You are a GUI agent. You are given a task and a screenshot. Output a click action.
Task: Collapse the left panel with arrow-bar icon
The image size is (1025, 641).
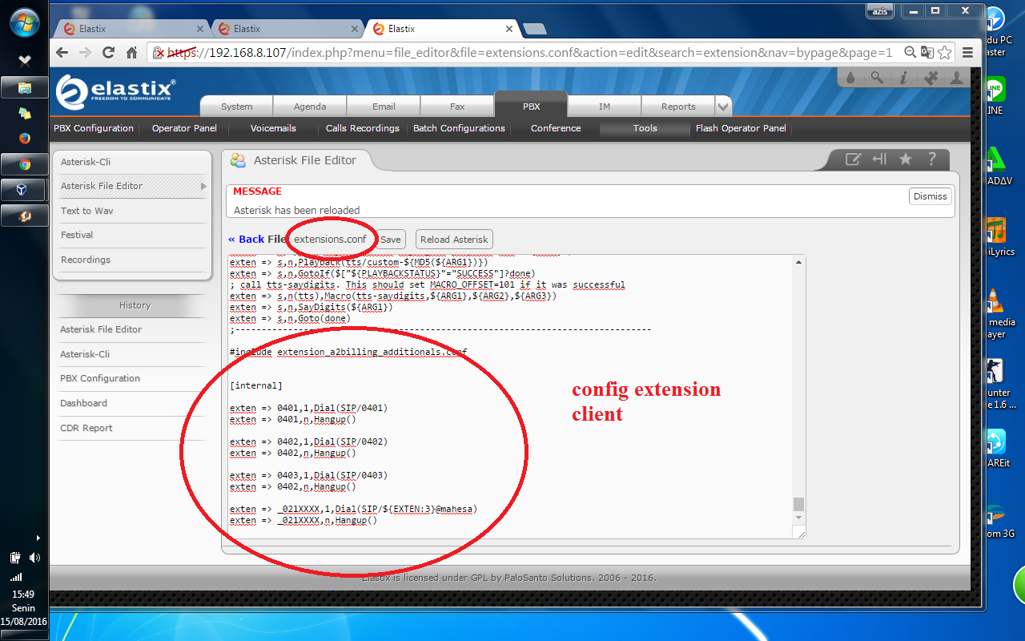pyautogui.click(x=879, y=159)
